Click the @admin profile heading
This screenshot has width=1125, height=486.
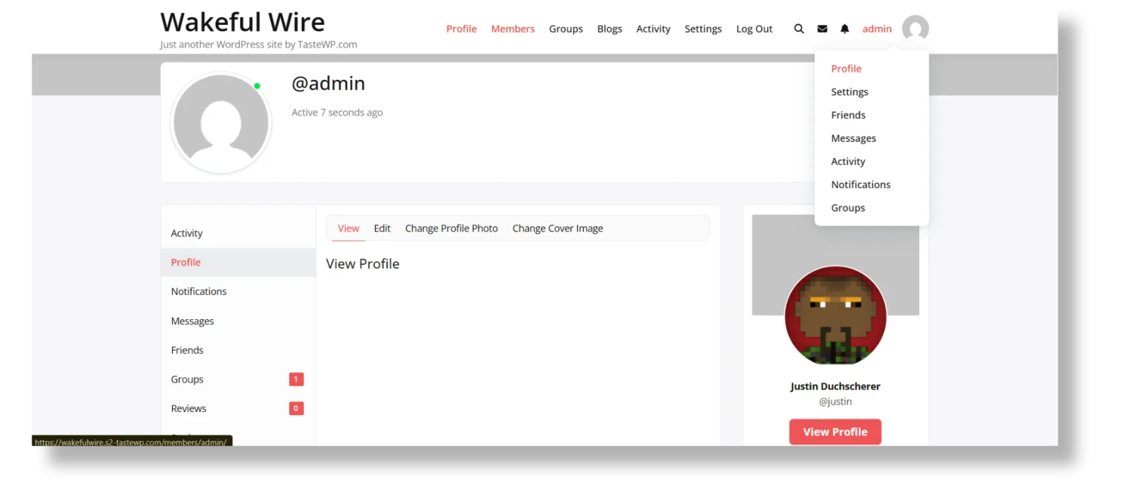click(328, 83)
